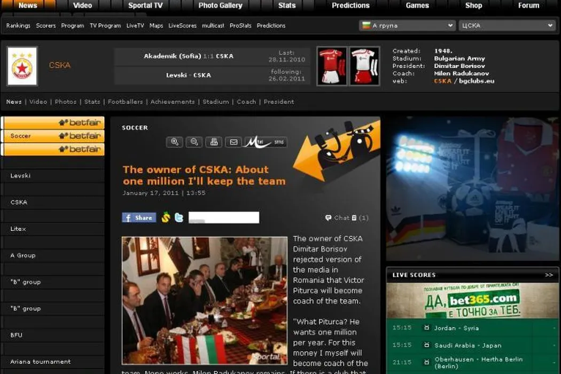Print the article with the printer icon

[214, 142]
